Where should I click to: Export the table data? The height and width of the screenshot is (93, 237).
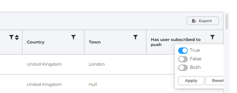[203, 21]
